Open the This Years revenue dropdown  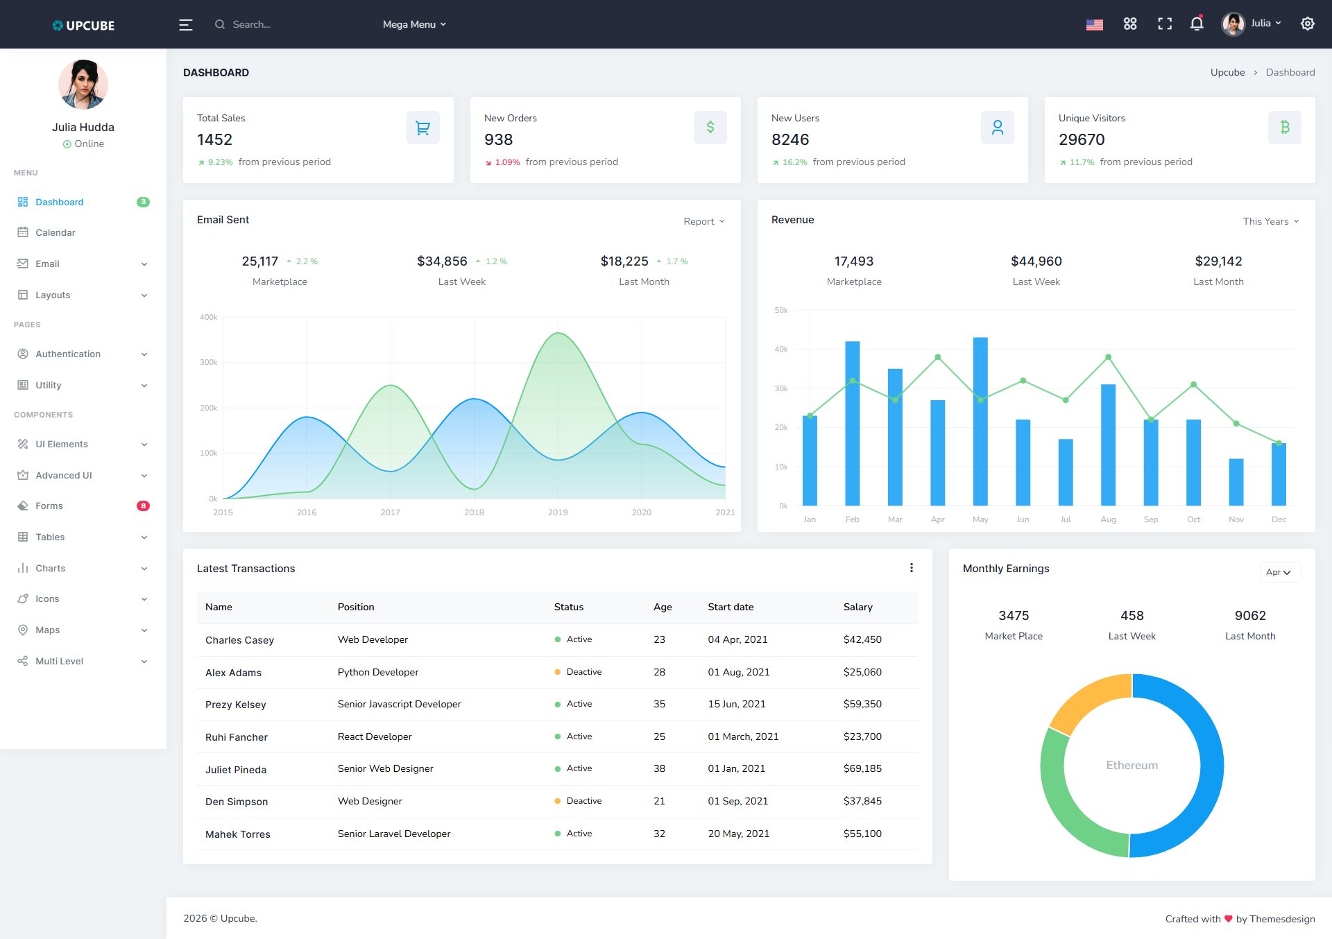click(1271, 221)
